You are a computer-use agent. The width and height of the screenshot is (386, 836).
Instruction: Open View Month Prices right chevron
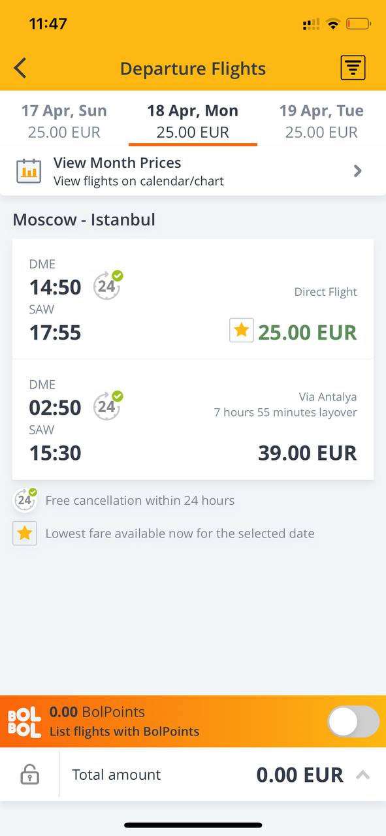pos(357,171)
